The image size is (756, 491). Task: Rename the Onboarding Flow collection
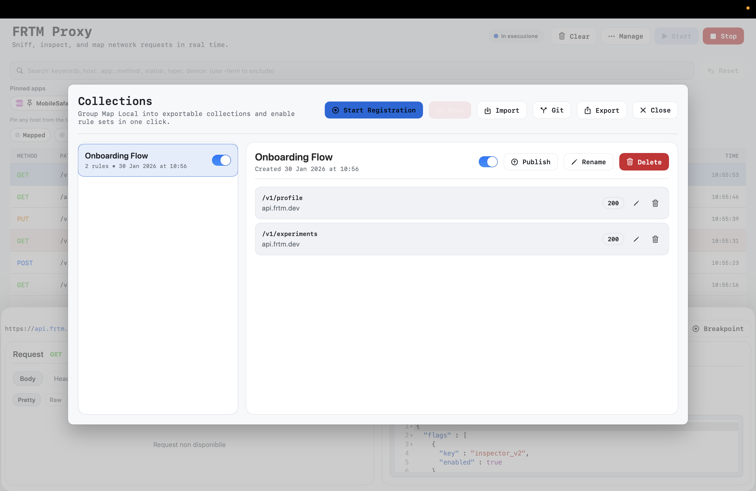click(x=588, y=162)
